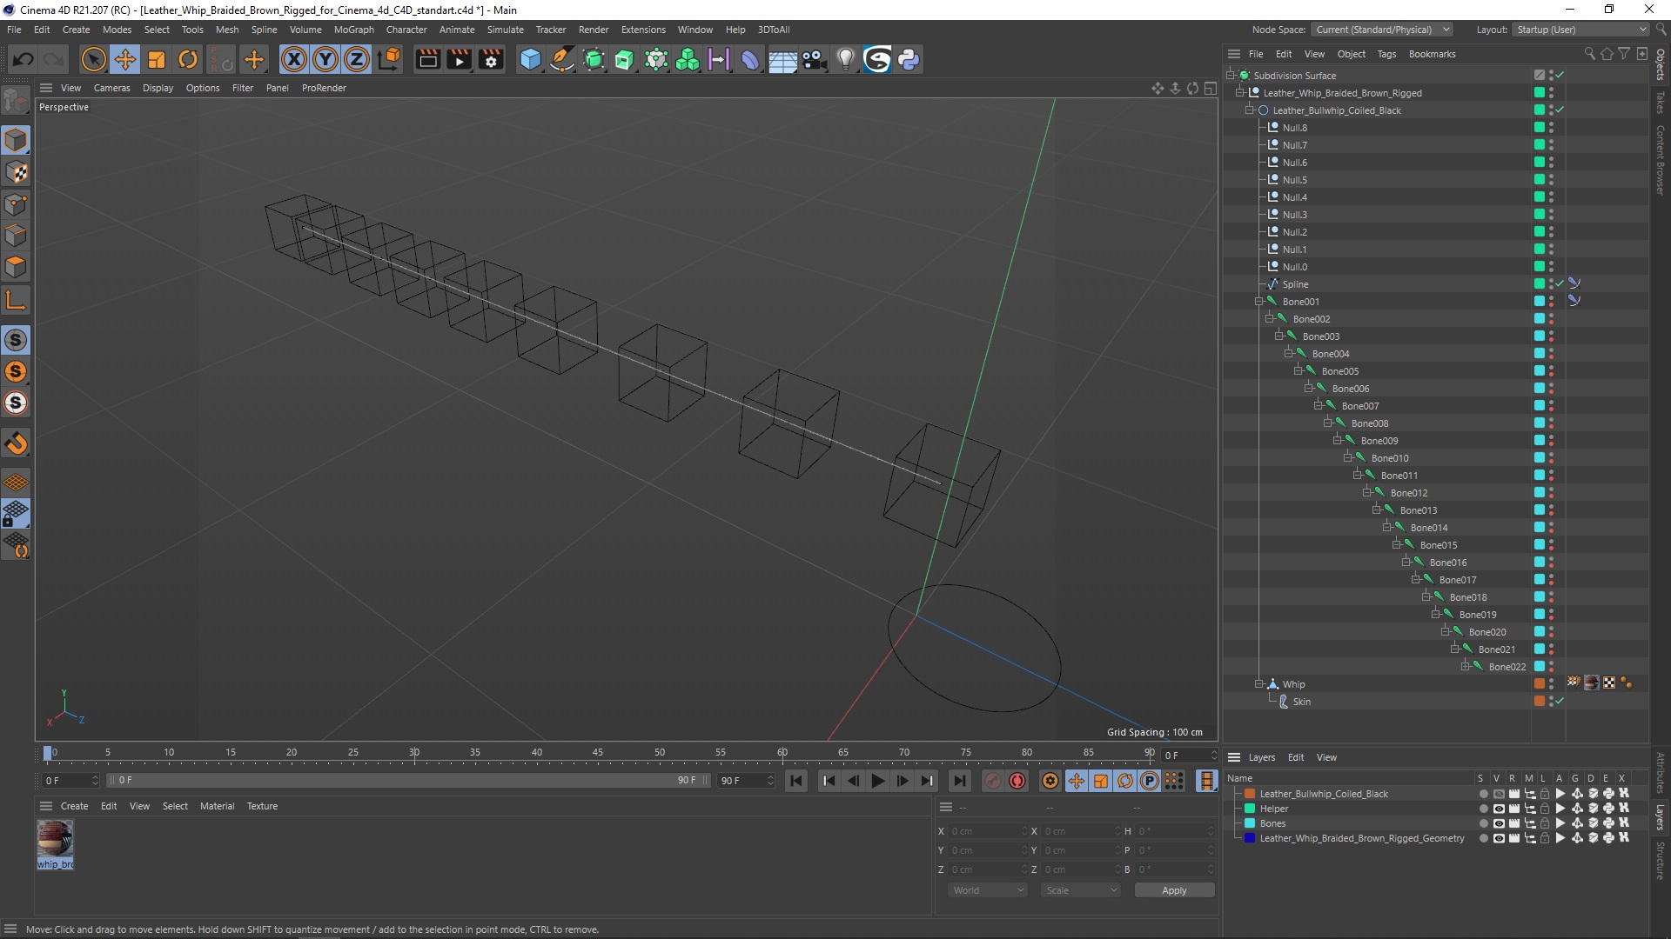Viewport: 1671px width, 939px height.
Task: Open Edit Render Settings icon
Action: (492, 59)
